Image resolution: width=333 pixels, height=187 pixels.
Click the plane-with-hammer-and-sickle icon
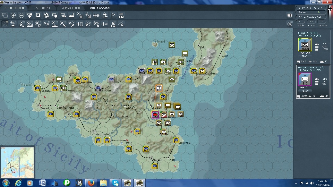coord(121,24)
